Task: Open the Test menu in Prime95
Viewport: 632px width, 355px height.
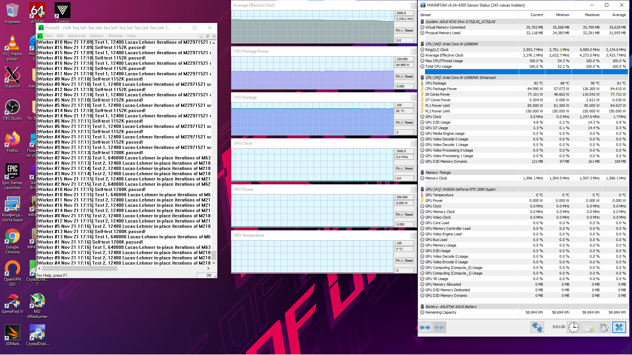Action: [48, 36]
